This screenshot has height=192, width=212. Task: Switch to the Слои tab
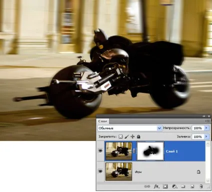click(102, 121)
